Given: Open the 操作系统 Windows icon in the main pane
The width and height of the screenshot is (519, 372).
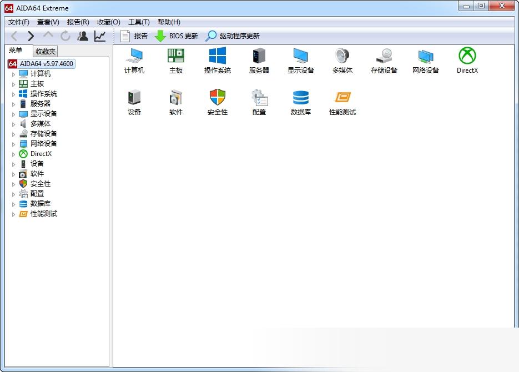Looking at the screenshot, I should (x=218, y=56).
